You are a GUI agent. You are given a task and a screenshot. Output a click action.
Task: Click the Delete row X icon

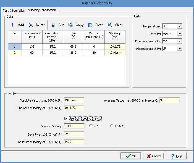(x=31, y=25)
